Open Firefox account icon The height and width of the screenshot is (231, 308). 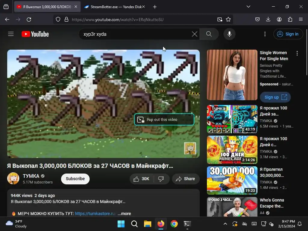279,20
